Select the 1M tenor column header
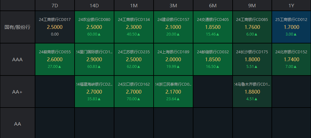The width and height of the screenshot is (311, 138). [x=134, y=5]
